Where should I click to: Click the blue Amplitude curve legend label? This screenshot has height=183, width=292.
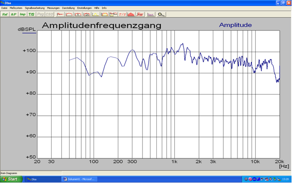(236, 25)
